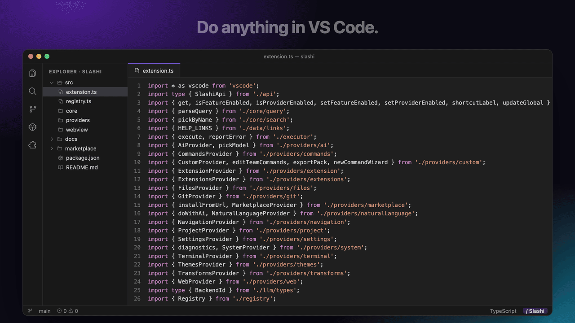Click './registry' string on line 26

[x=252, y=299]
